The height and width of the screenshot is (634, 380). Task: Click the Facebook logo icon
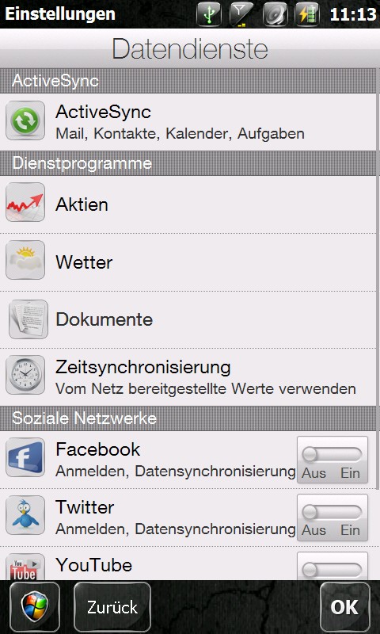(25, 457)
